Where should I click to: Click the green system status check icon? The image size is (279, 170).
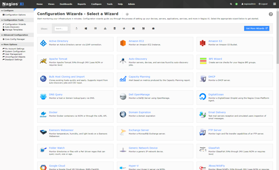point(236,4)
